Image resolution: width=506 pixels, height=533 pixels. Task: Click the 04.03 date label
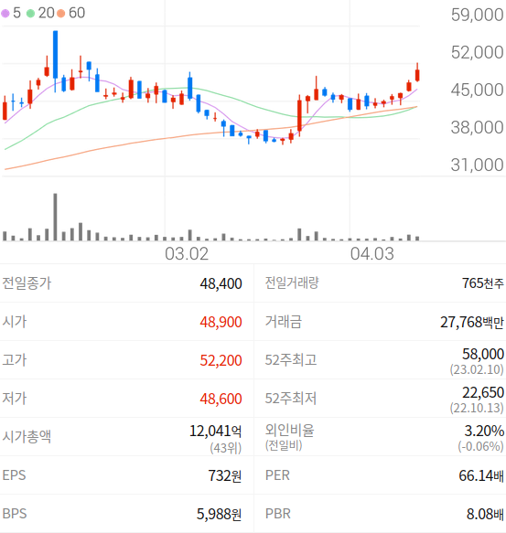pyautogui.click(x=371, y=254)
